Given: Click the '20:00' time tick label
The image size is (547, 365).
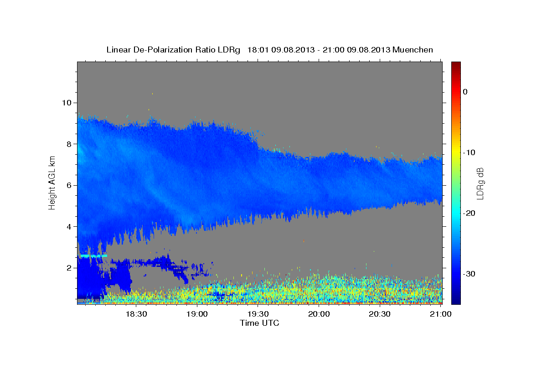Looking at the screenshot, I should [x=319, y=314].
